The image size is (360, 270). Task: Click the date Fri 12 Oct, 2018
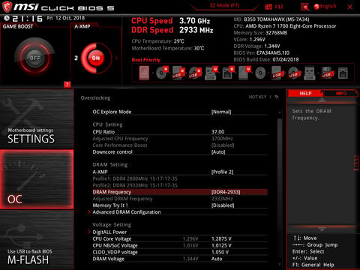[66, 18]
